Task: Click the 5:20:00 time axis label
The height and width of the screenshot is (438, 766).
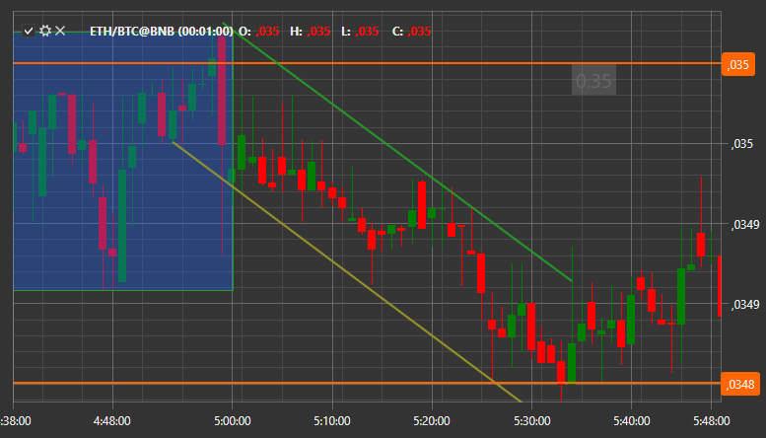Action: click(x=432, y=421)
